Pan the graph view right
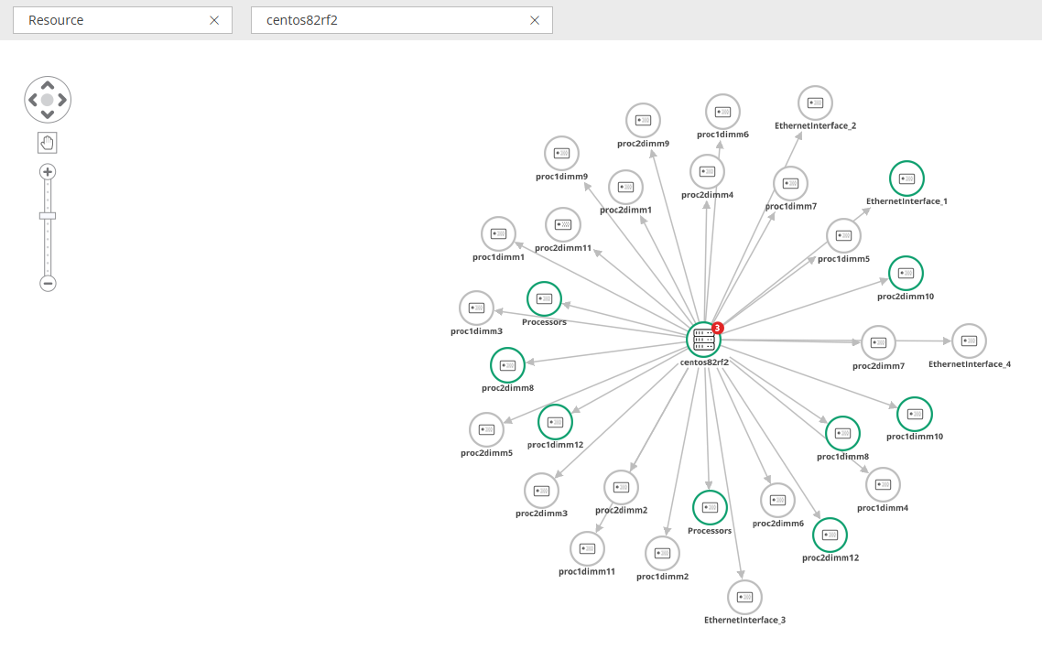This screenshot has height=649, width=1042. [62, 100]
